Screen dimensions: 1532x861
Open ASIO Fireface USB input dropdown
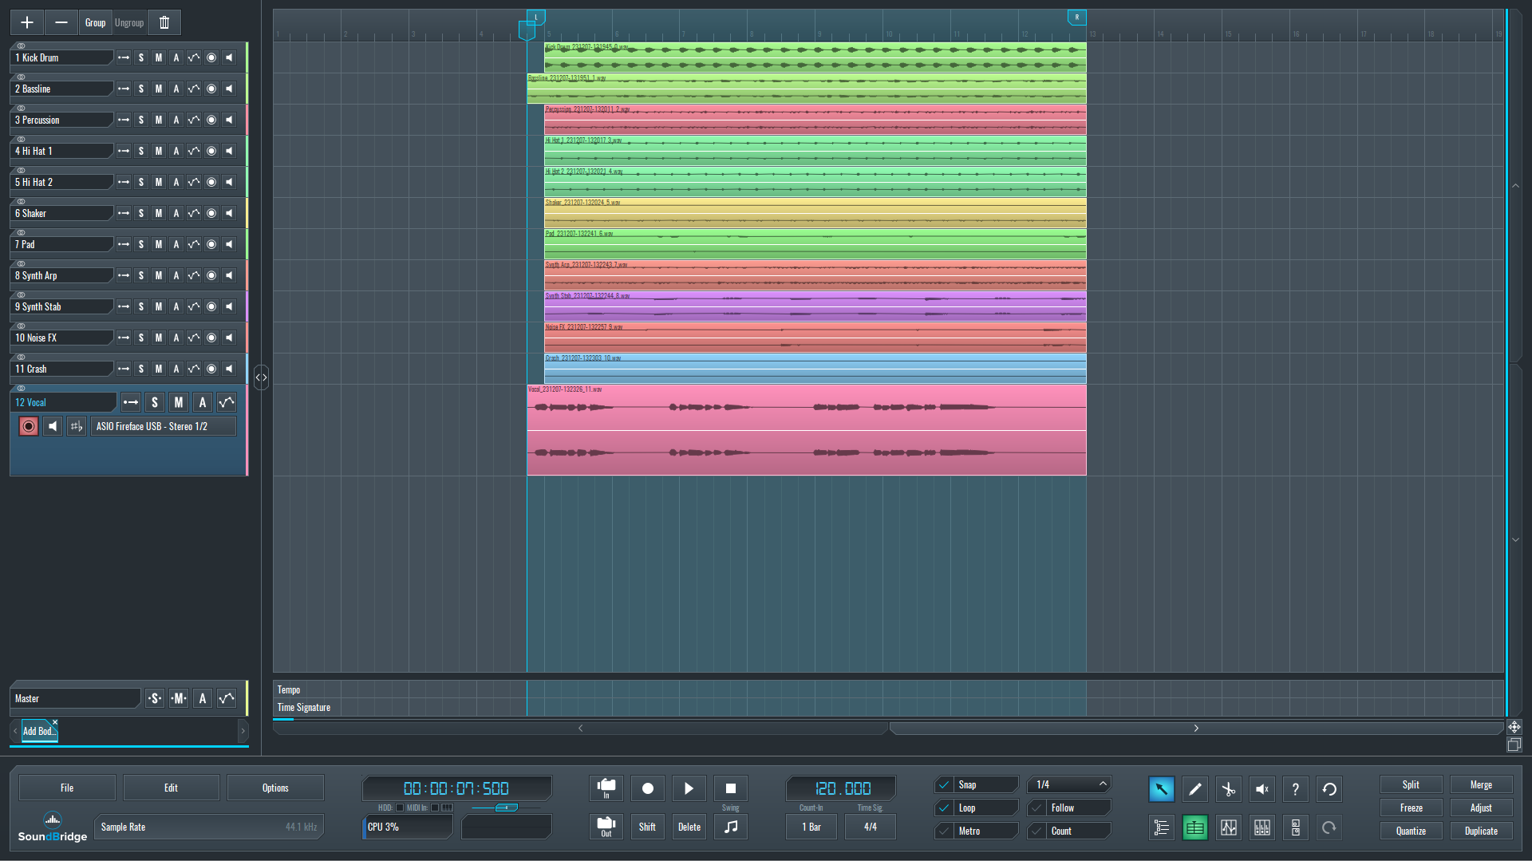click(x=164, y=426)
